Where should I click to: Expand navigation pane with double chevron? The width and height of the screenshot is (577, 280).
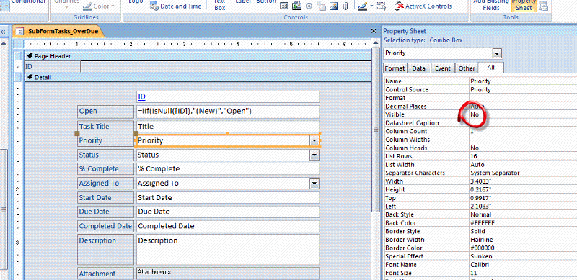(x=4, y=32)
